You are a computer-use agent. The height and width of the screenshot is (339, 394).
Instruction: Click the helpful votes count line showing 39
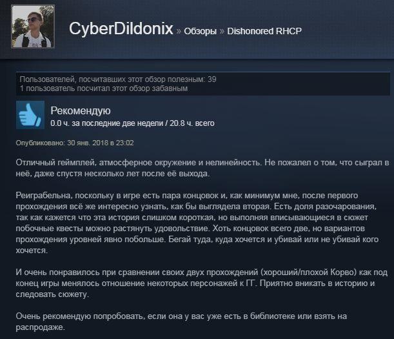coord(118,79)
